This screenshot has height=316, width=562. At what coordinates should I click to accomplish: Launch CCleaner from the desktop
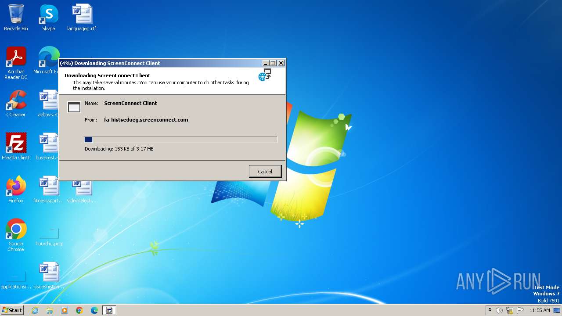[x=16, y=103]
